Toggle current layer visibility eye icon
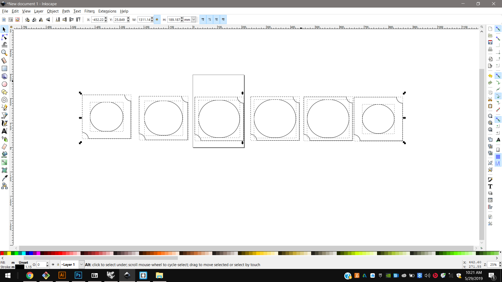 point(53,265)
